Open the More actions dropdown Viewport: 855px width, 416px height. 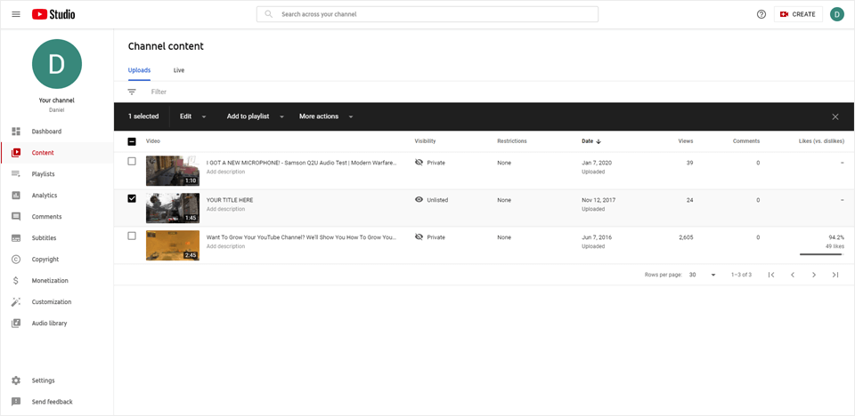[326, 116]
